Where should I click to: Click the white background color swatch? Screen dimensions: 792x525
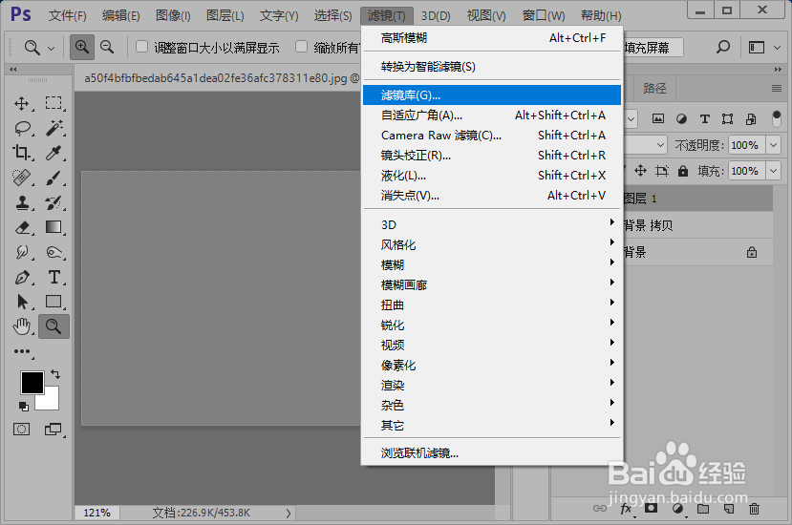pos(52,400)
